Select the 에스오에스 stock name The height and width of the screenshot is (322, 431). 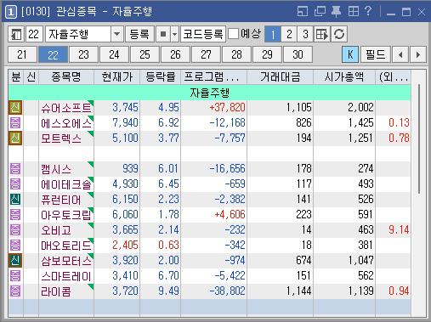pos(66,123)
